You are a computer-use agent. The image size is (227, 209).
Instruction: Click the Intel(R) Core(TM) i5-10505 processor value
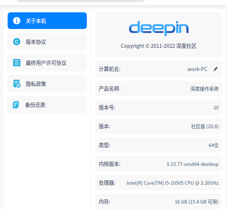click(173, 183)
